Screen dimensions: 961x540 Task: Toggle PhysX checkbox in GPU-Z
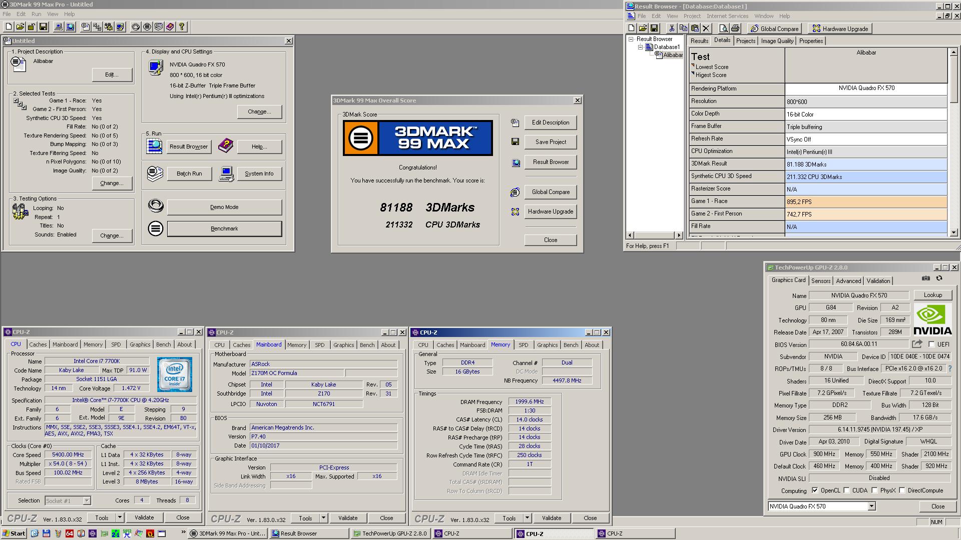tap(875, 490)
